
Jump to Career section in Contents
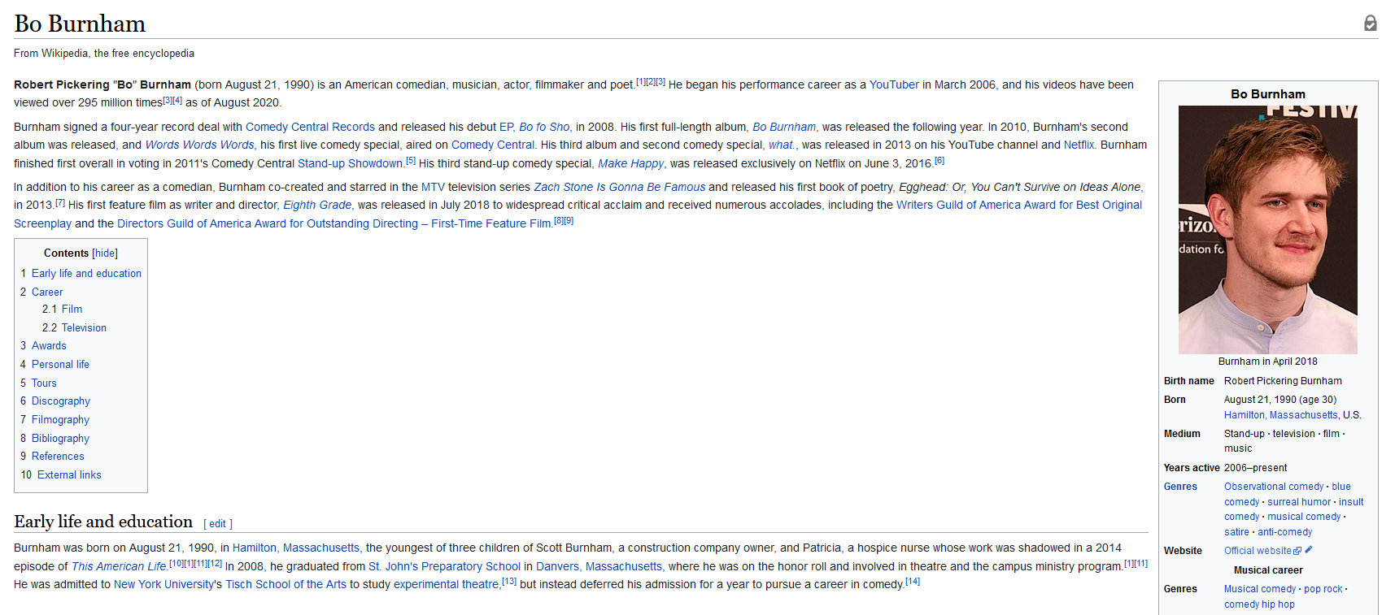pos(47,292)
